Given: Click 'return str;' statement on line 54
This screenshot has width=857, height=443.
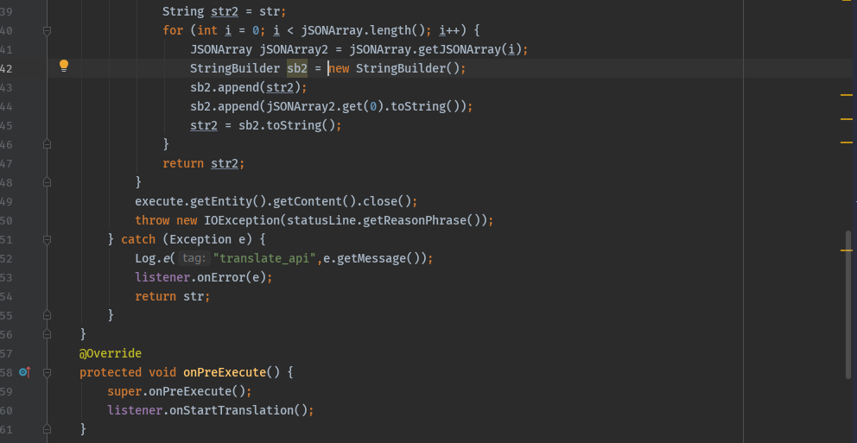Looking at the screenshot, I should point(173,296).
